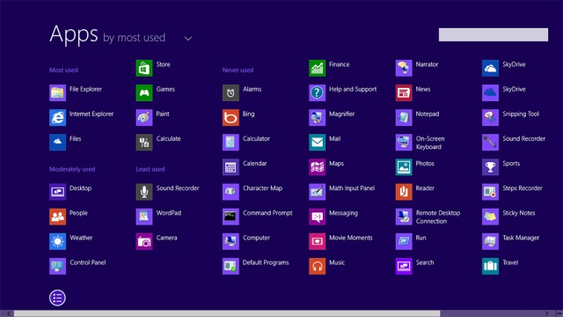
Task: Click the 'On-Screen Keyboard' label
Action: click(x=430, y=143)
